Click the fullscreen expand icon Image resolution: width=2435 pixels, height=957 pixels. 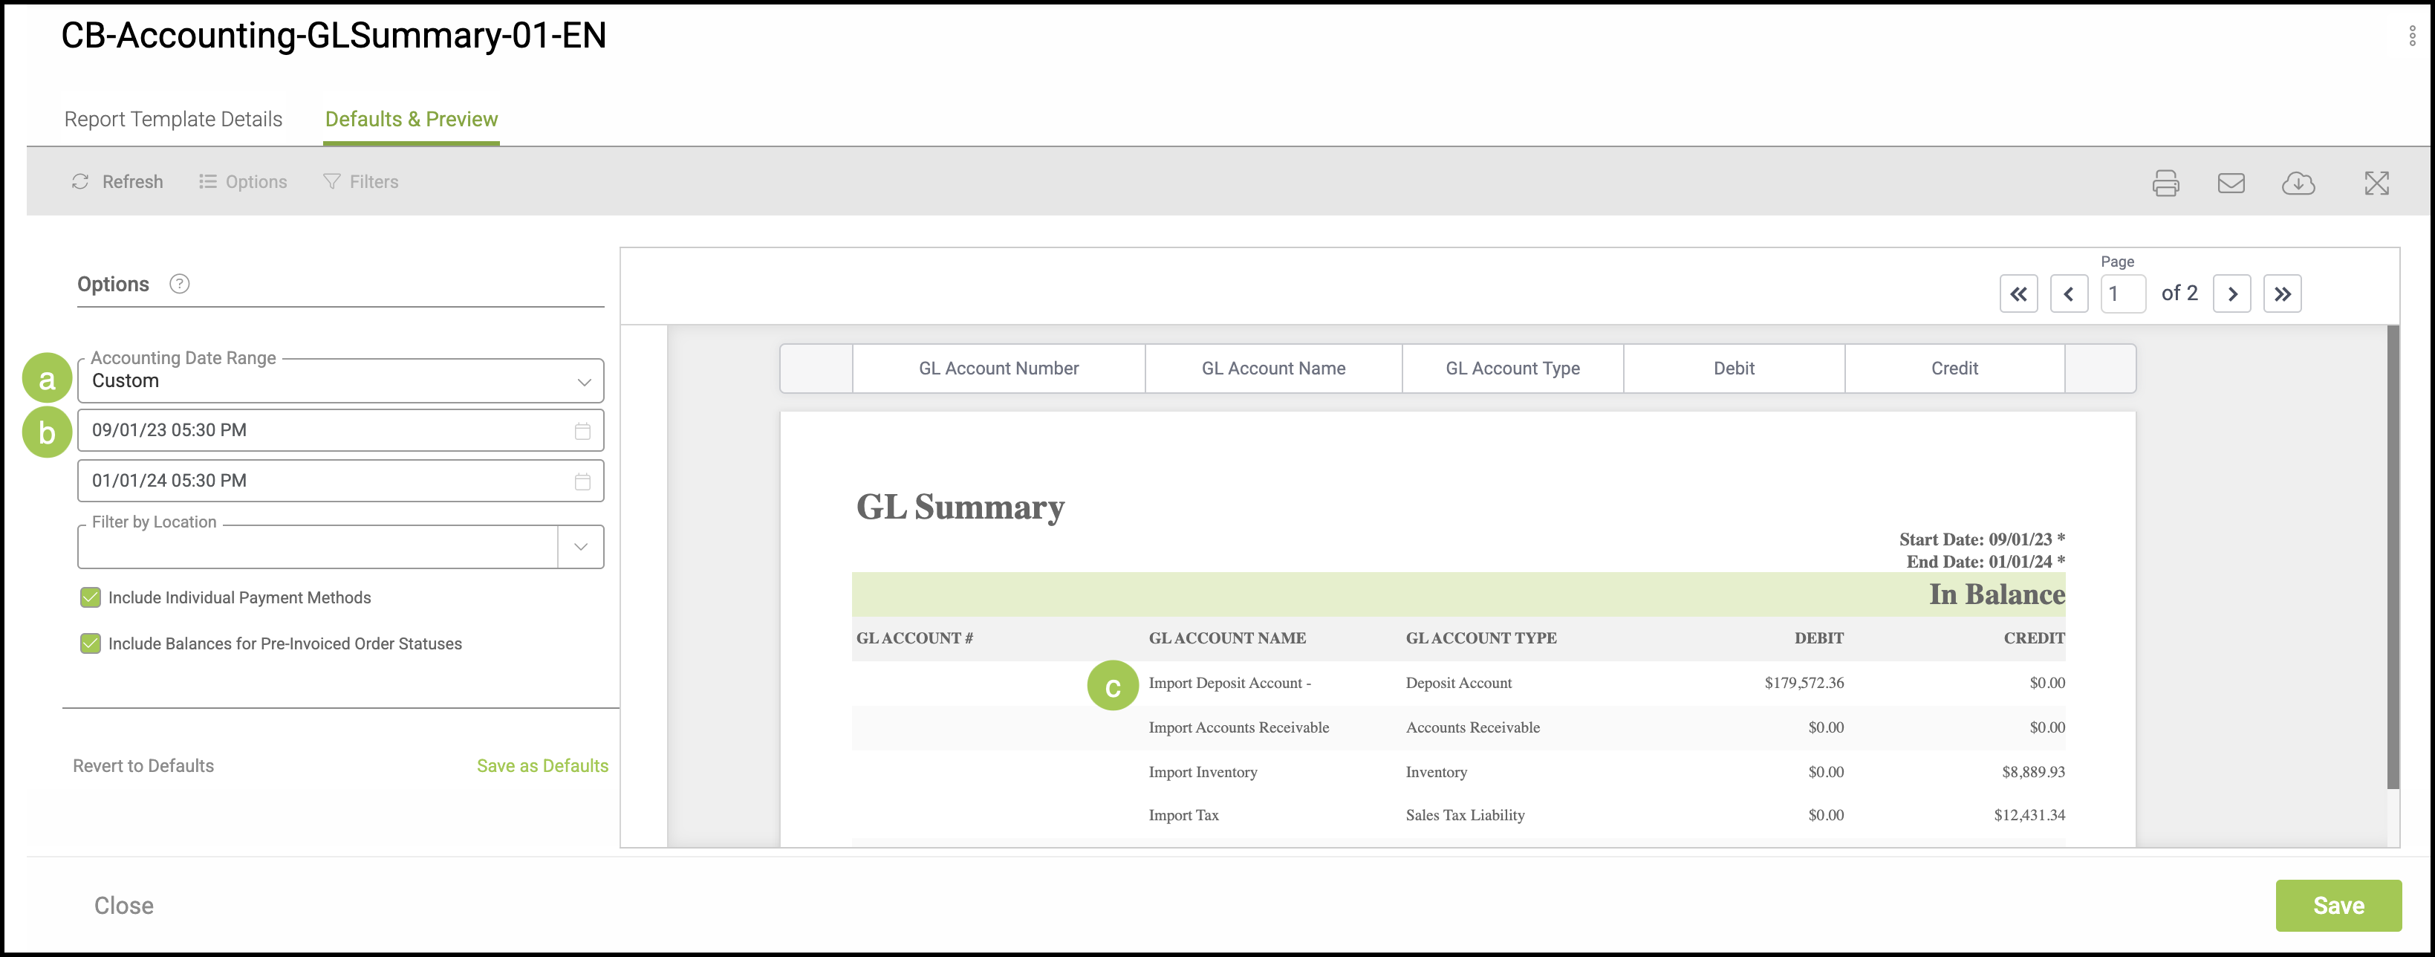coord(2376,183)
